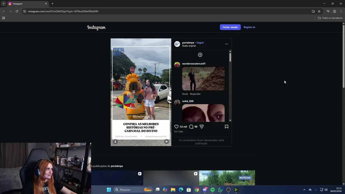Open Chrome media controls icon

(x=328, y=11)
